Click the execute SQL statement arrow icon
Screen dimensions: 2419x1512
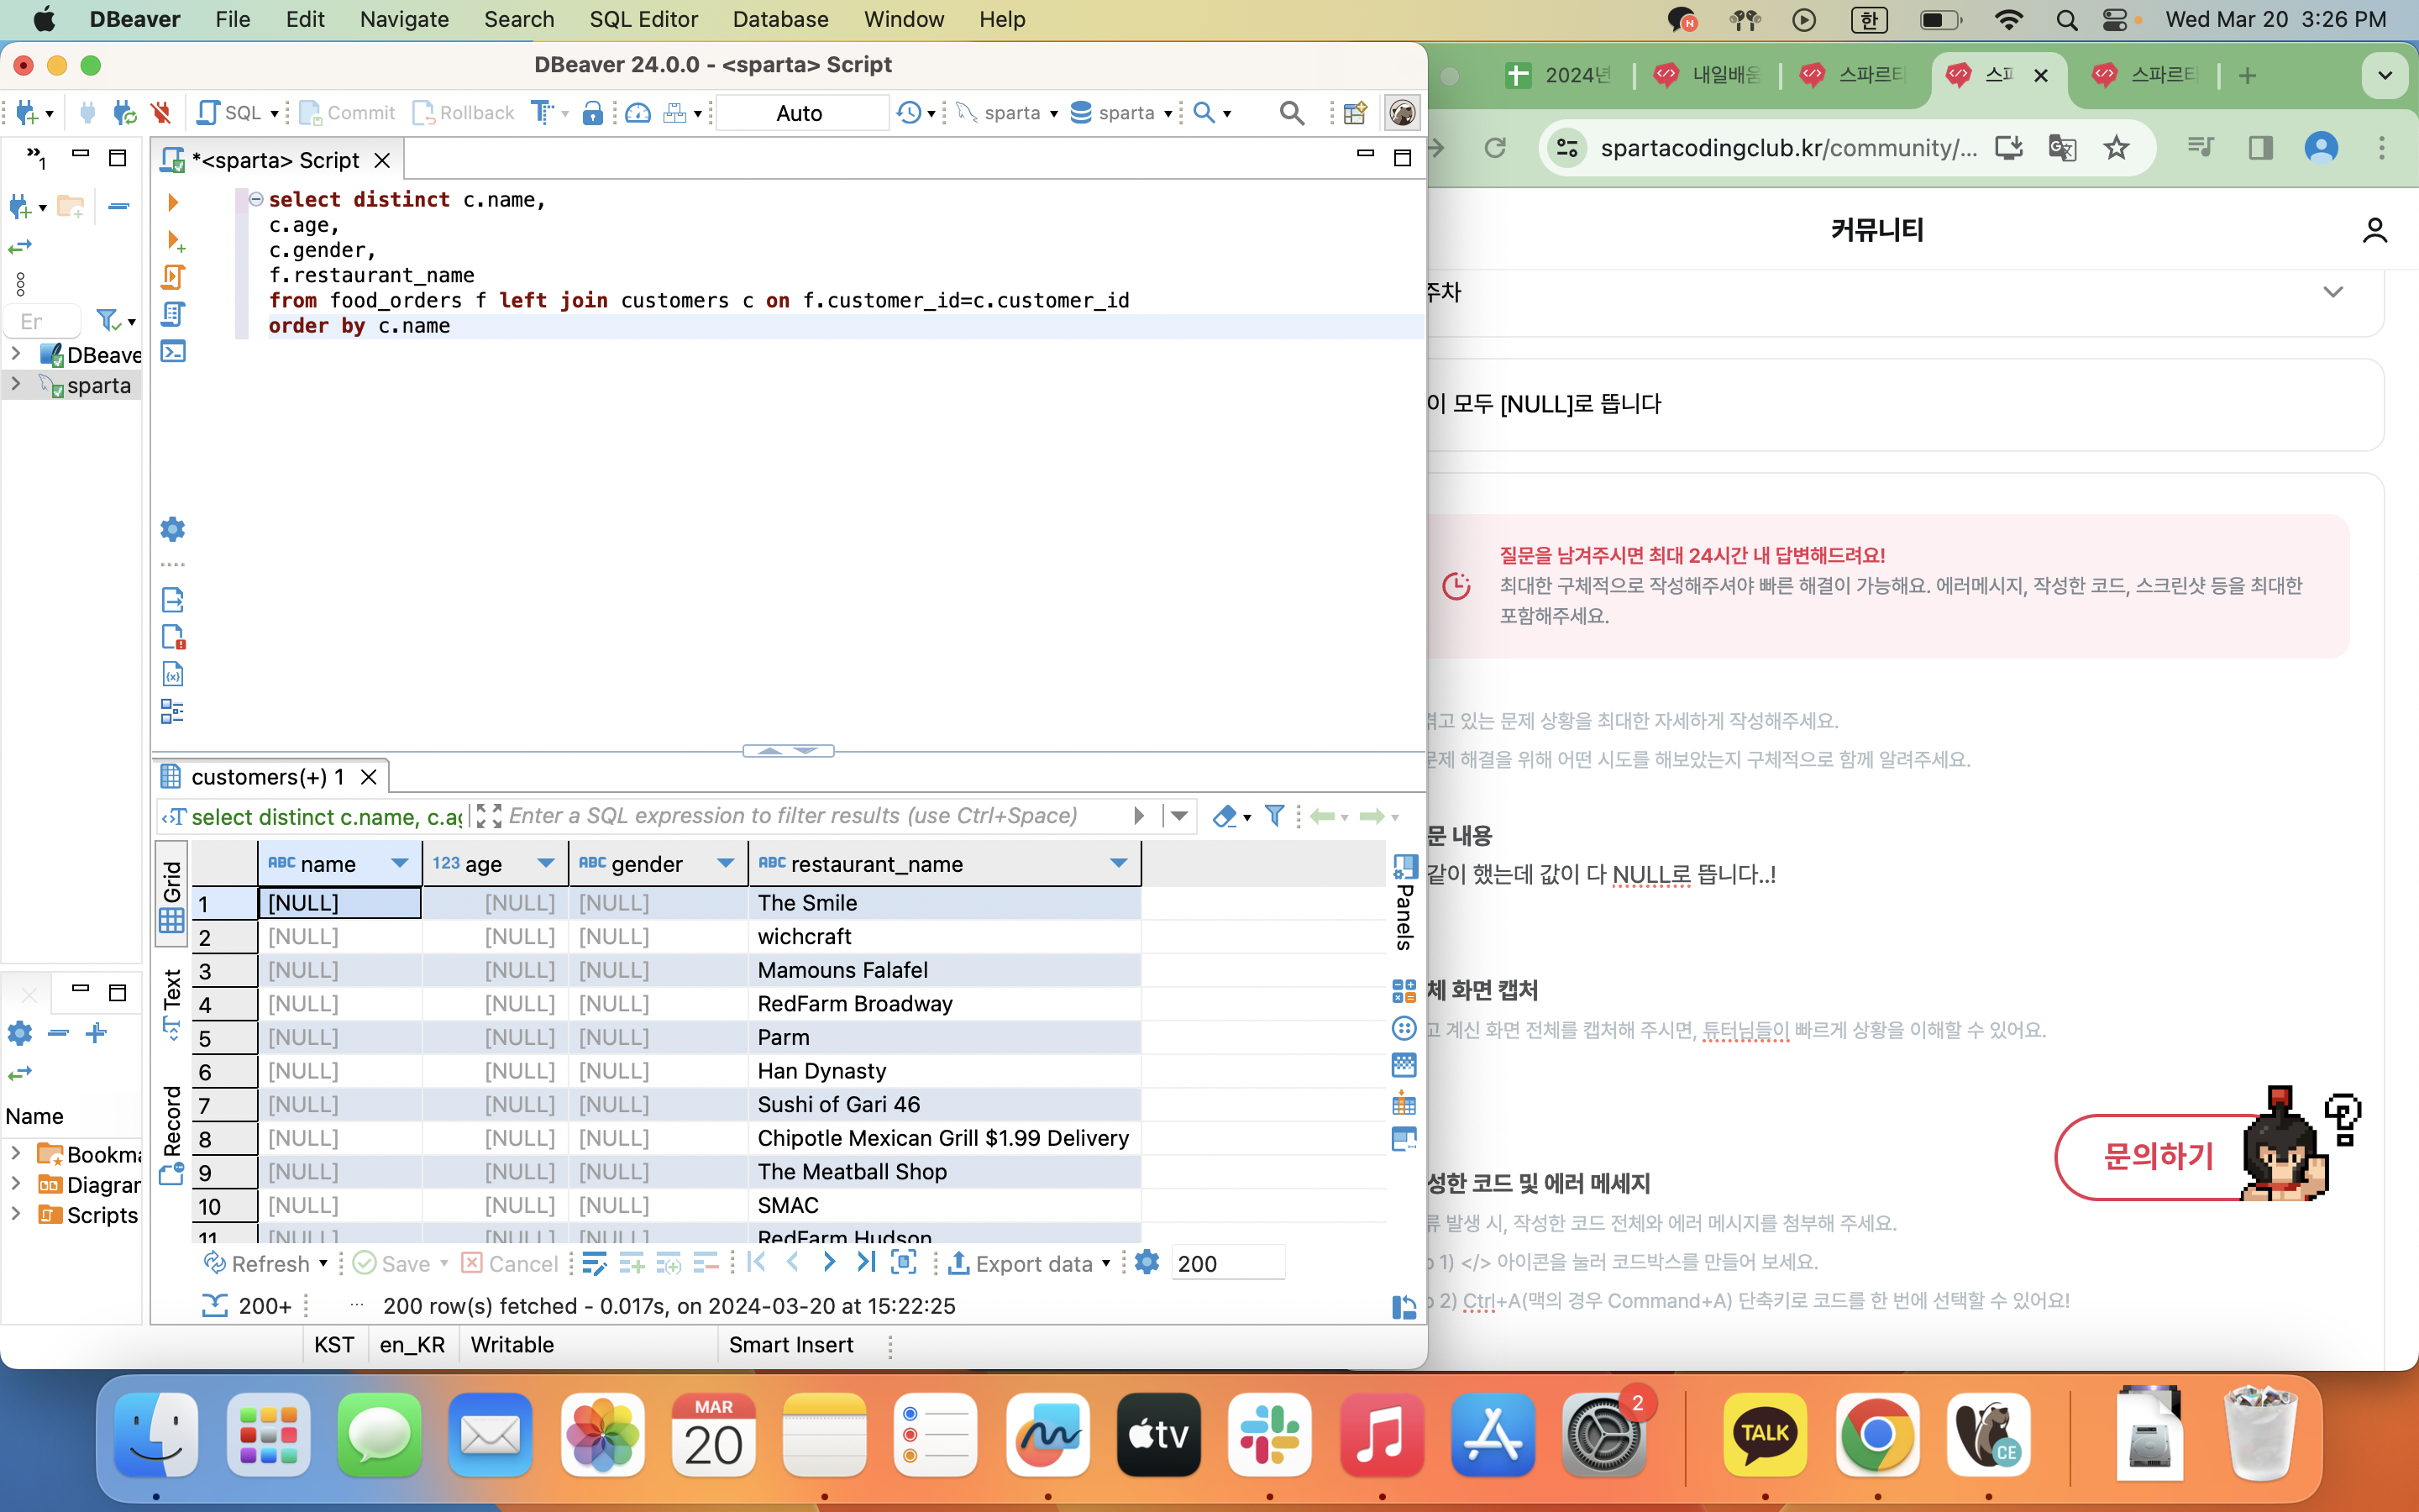[173, 202]
